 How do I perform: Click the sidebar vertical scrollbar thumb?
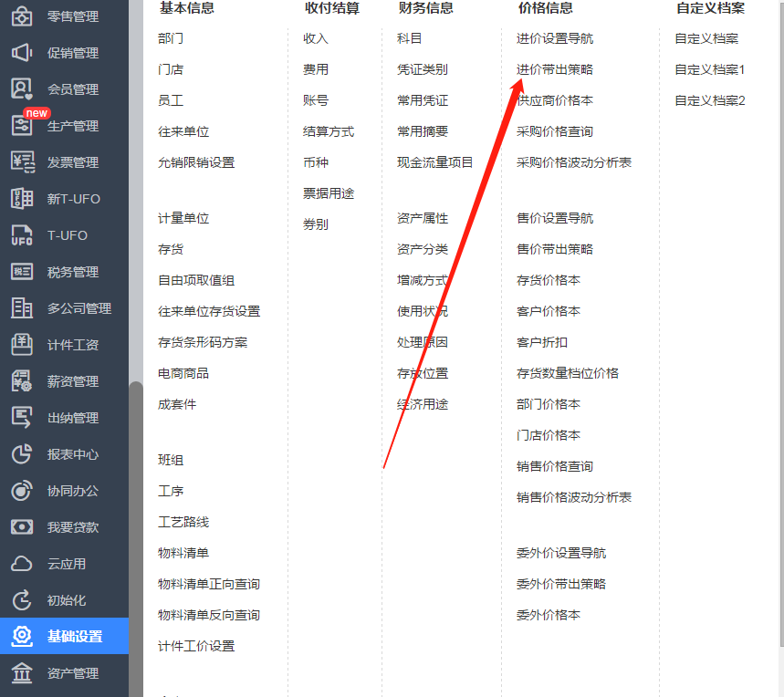tap(136, 538)
